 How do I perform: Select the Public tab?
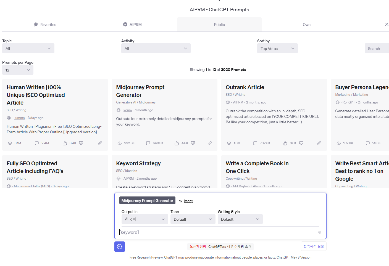tap(219, 25)
